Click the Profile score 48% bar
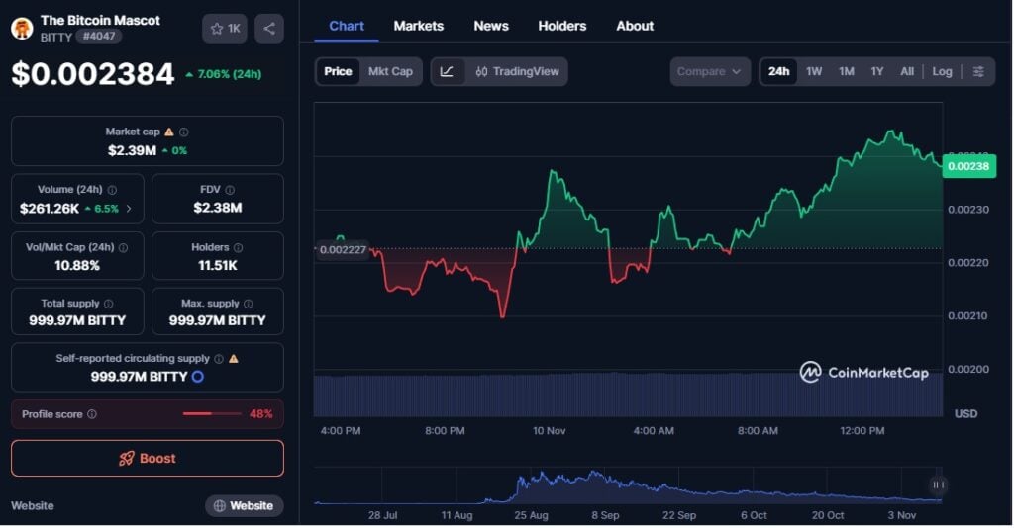 click(x=212, y=413)
